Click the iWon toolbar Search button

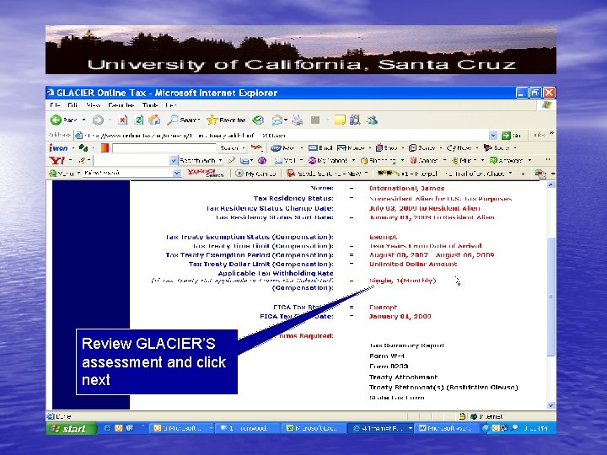(229, 147)
